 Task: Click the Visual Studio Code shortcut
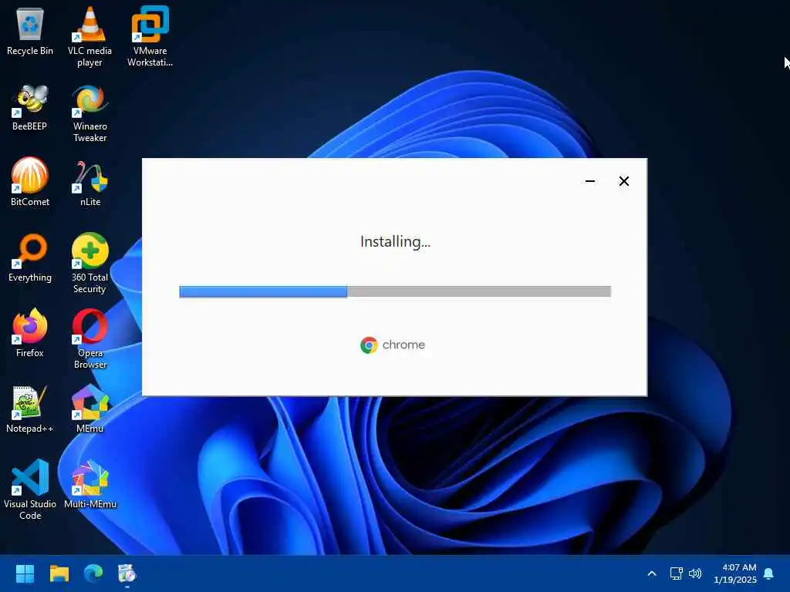(x=30, y=489)
